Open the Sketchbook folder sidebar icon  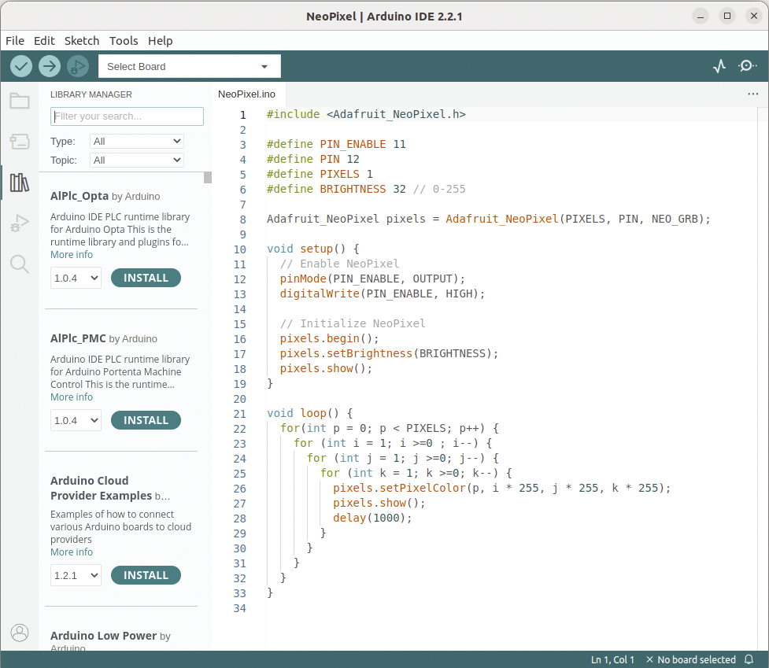20,101
